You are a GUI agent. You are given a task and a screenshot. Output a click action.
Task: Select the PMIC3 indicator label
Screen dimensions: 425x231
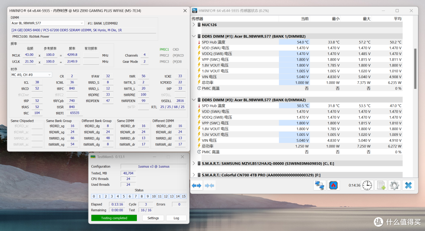coord(164,62)
